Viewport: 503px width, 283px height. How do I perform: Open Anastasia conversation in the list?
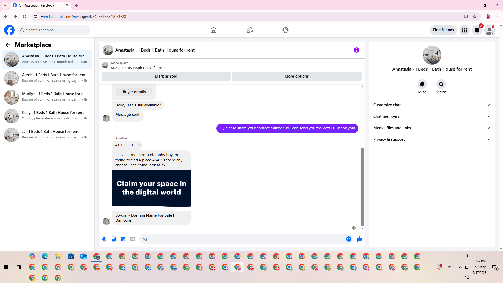point(47,59)
